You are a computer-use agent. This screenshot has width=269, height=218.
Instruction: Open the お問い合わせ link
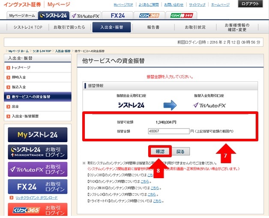(174, 5)
